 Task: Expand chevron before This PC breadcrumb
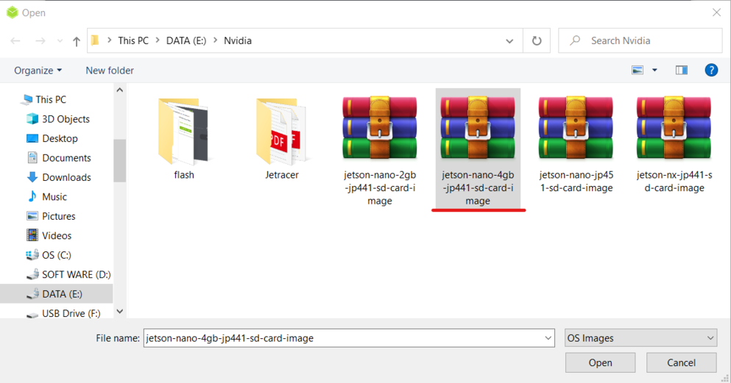pyautogui.click(x=110, y=40)
